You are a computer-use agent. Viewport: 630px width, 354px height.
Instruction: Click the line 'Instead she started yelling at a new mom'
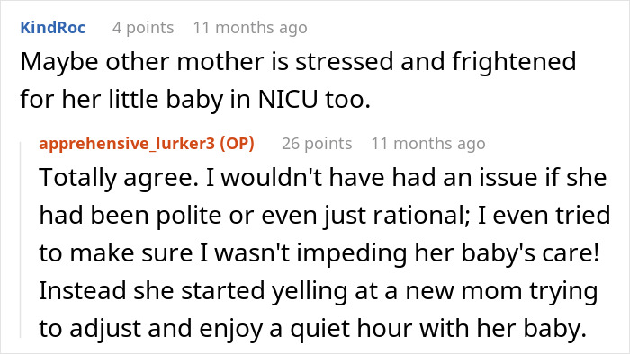[x=319, y=291]
